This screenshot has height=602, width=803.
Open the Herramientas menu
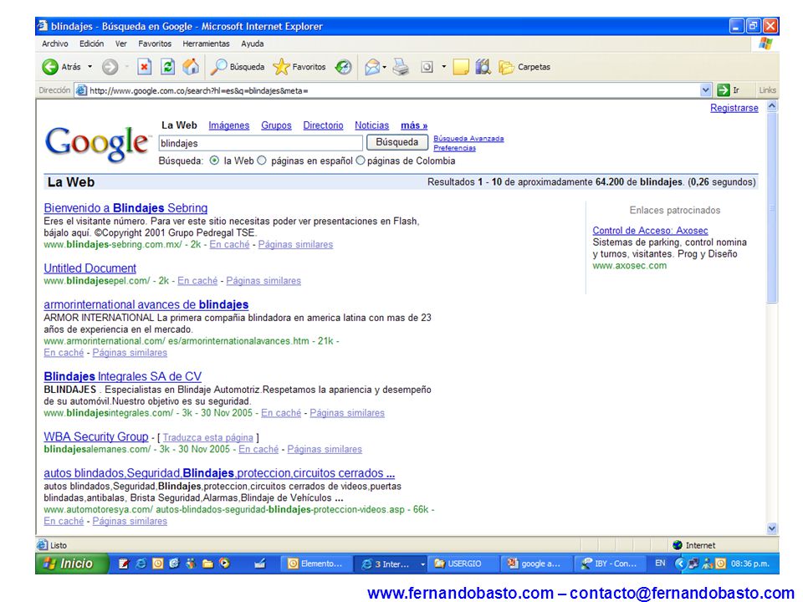tap(206, 44)
